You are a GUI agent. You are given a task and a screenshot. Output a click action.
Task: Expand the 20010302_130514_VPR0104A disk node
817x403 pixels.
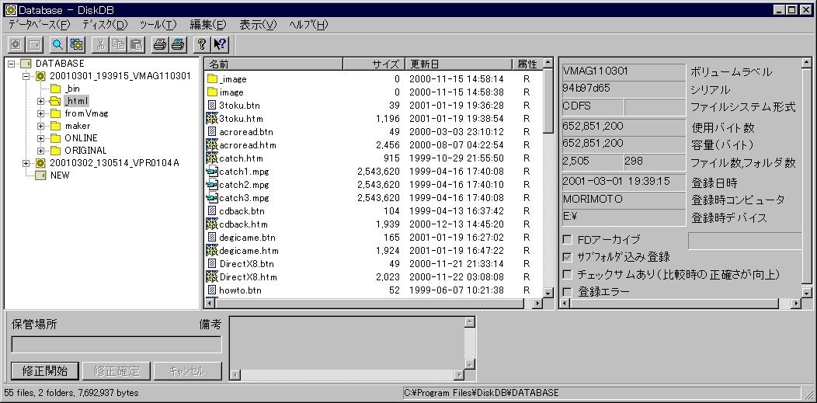click(x=26, y=163)
